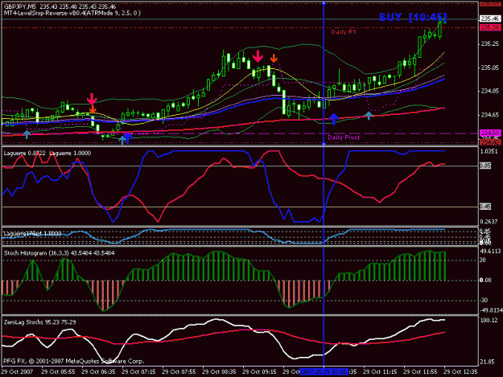Click the large pink sell arrow near 09:15
This screenshot has width=503, height=377.
[258, 55]
